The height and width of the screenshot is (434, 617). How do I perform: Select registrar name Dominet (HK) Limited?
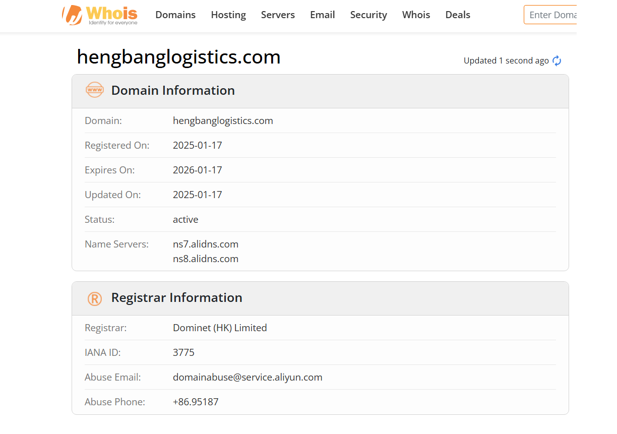pyautogui.click(x=220, y=328)
